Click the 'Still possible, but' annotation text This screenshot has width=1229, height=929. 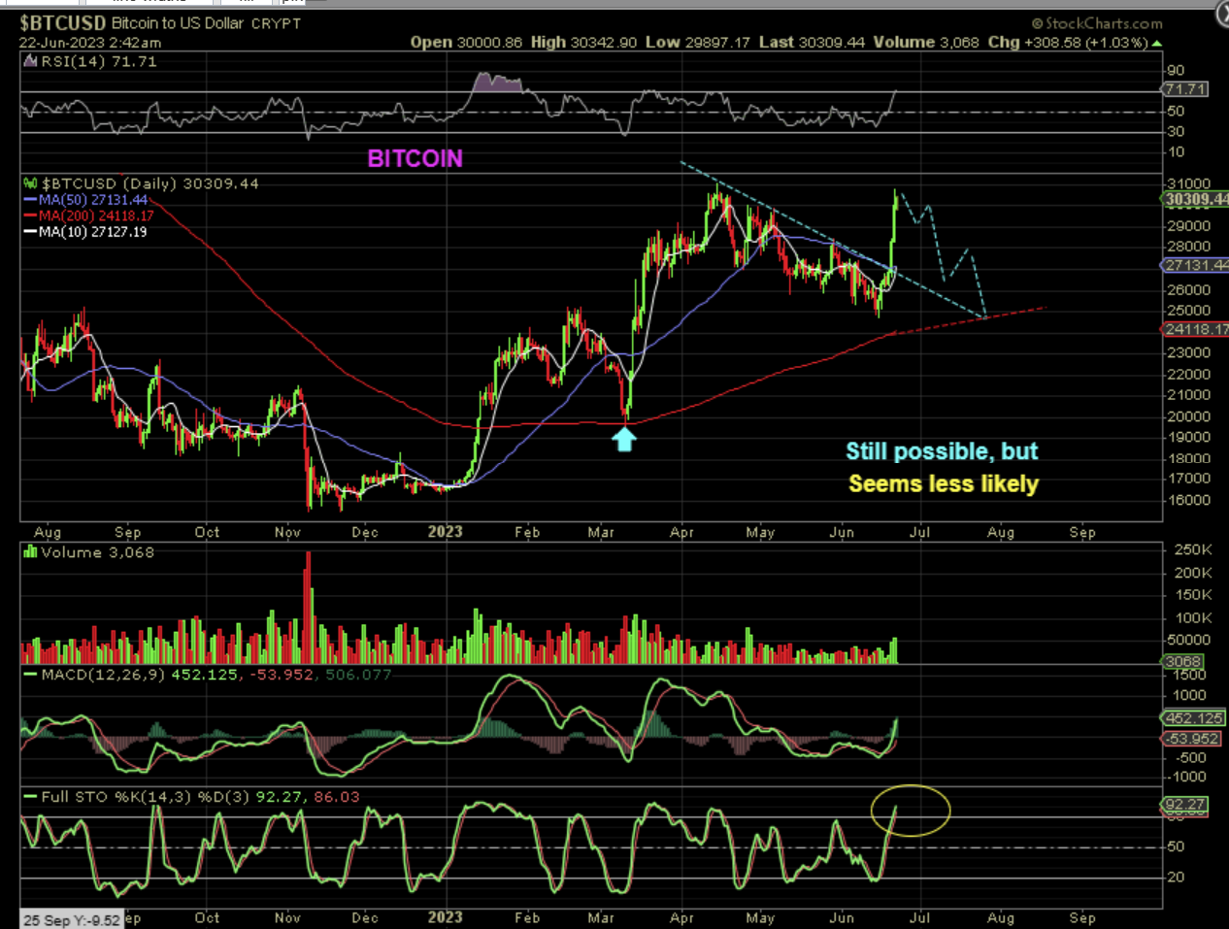[942, 451]
